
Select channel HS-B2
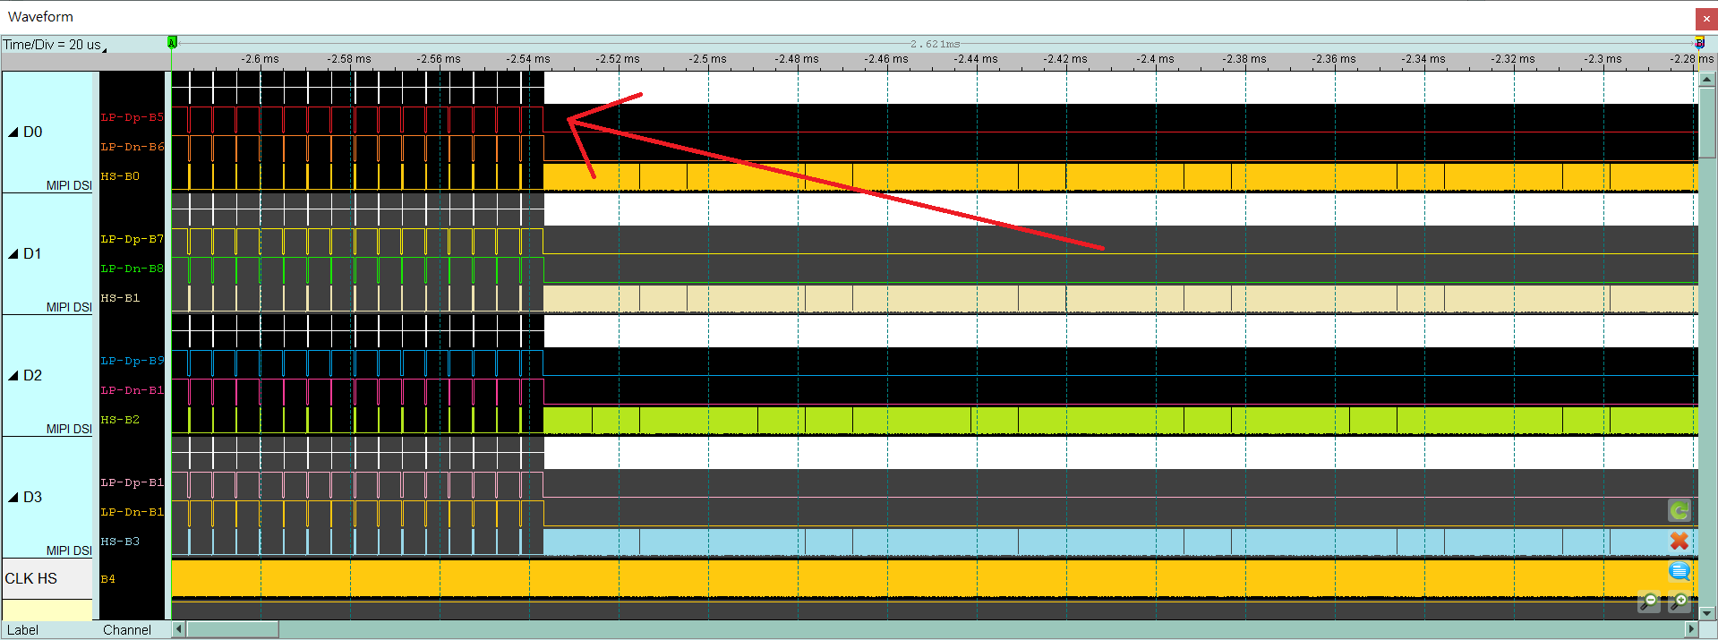(120, 420)
